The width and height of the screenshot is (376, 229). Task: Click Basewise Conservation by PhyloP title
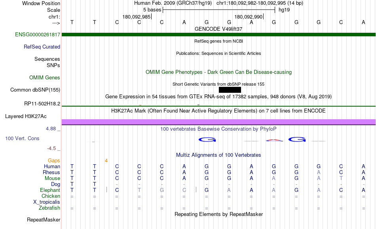(218, 129)
